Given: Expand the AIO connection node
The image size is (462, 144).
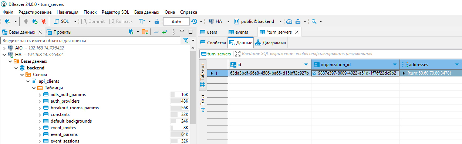Looking at the screenshot, I should click(x=4, y=48).
